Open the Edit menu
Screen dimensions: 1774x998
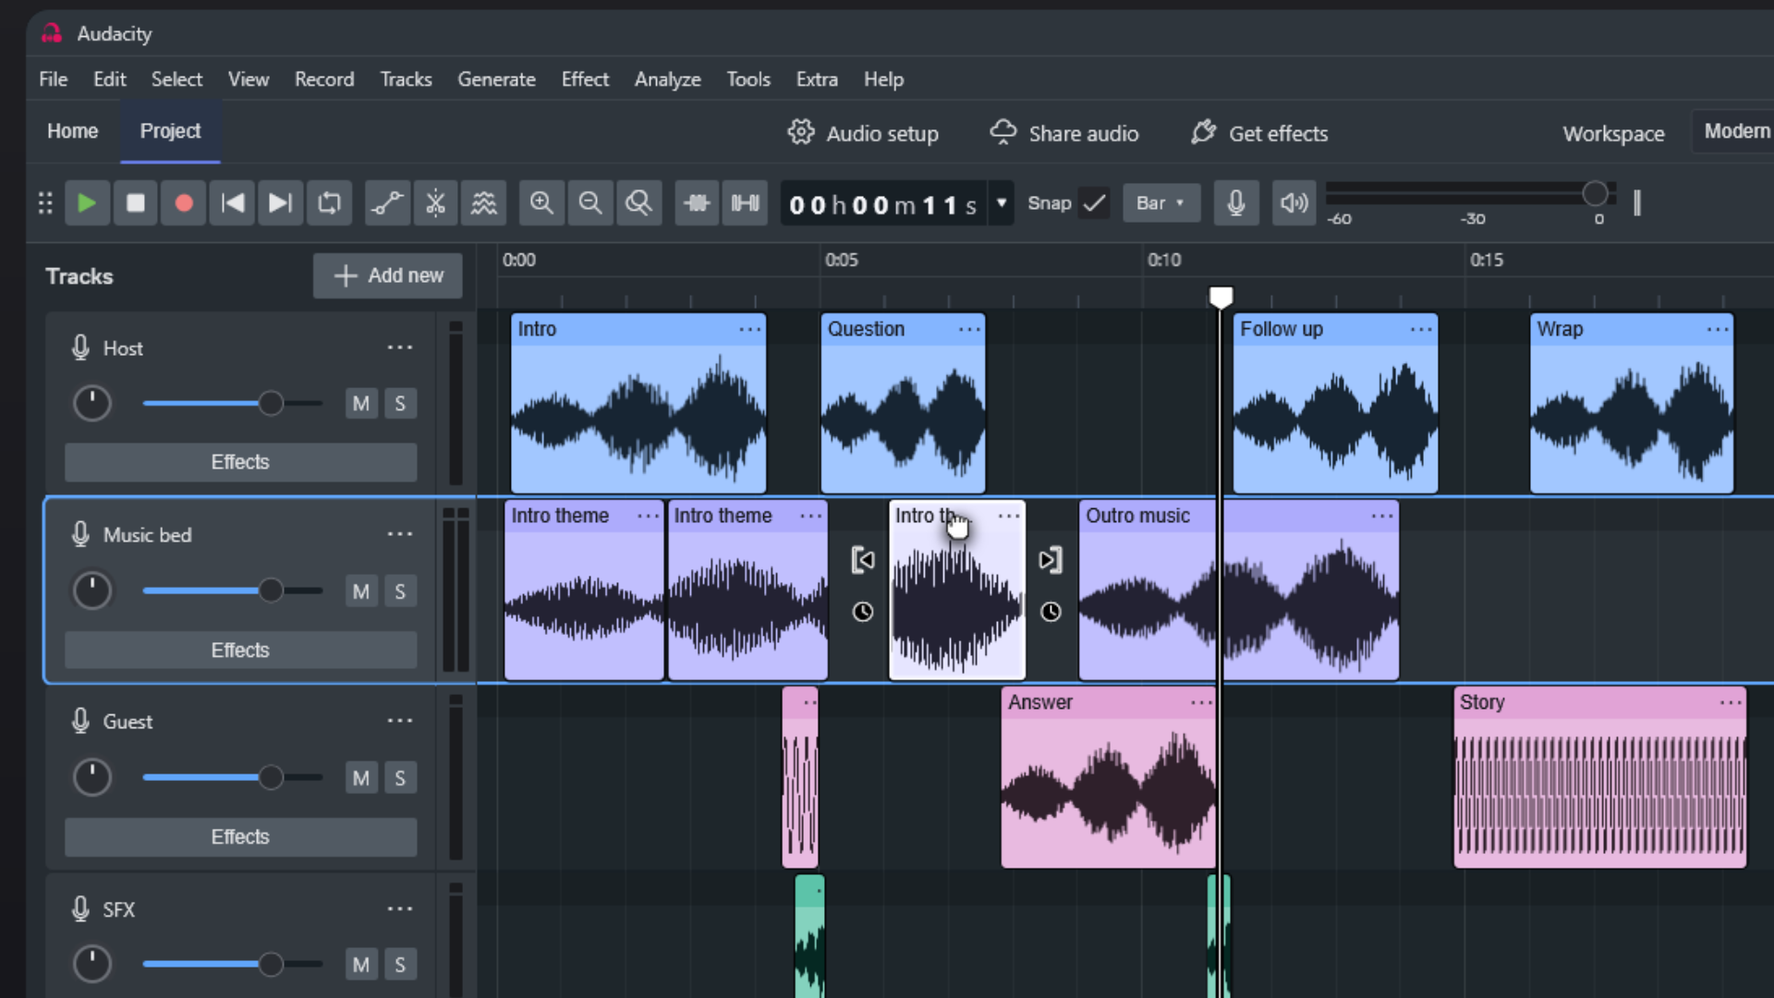109,79
